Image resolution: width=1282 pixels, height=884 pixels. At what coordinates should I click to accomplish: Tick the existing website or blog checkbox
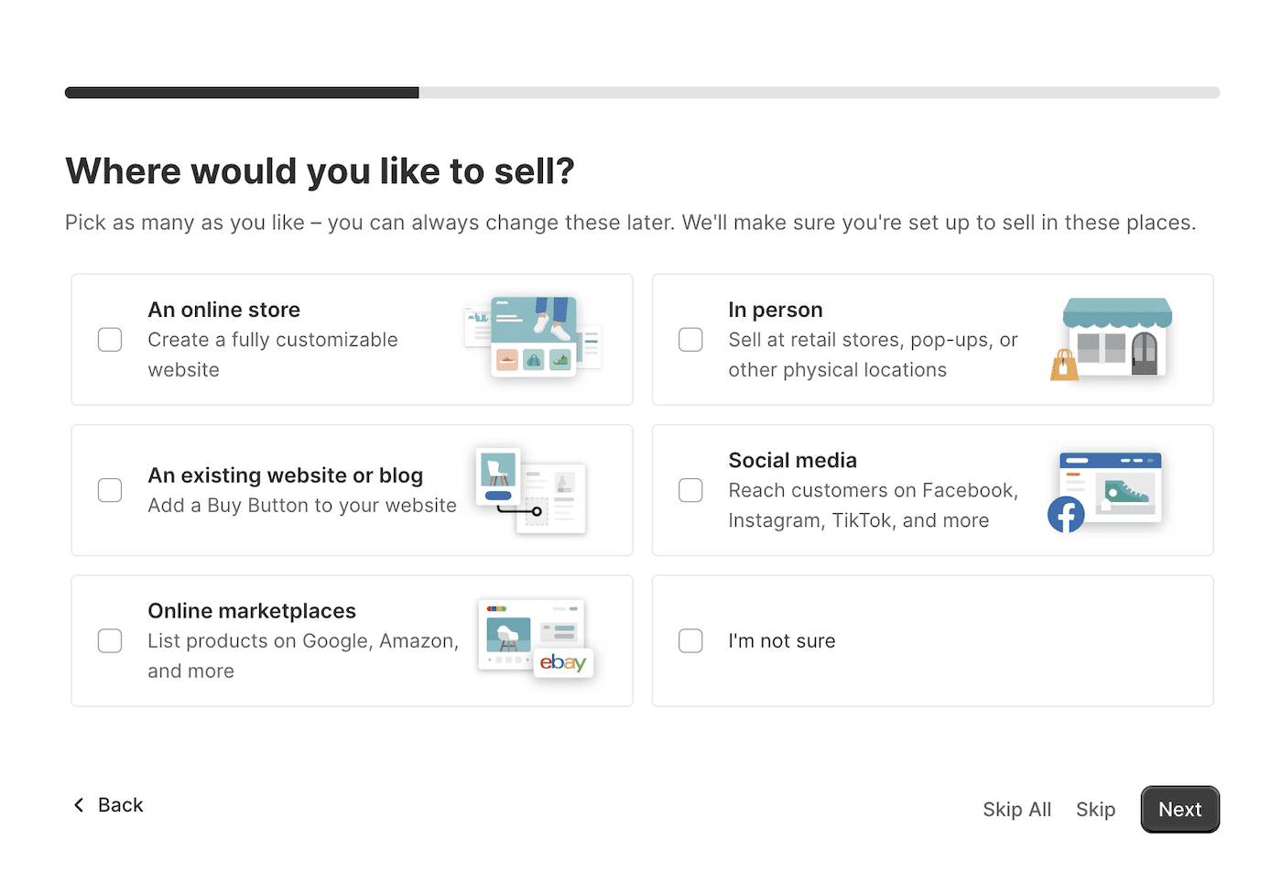pyautogui.click(x=110, y=490)
